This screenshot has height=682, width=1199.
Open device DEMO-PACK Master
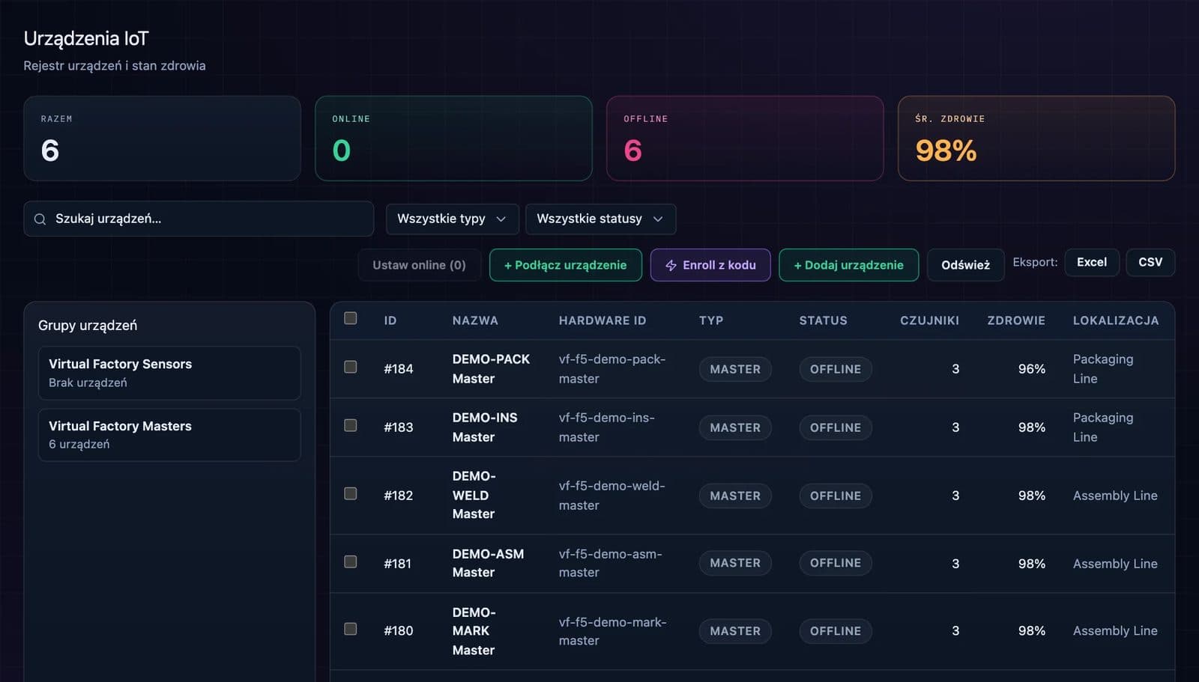tap(491, 369)
